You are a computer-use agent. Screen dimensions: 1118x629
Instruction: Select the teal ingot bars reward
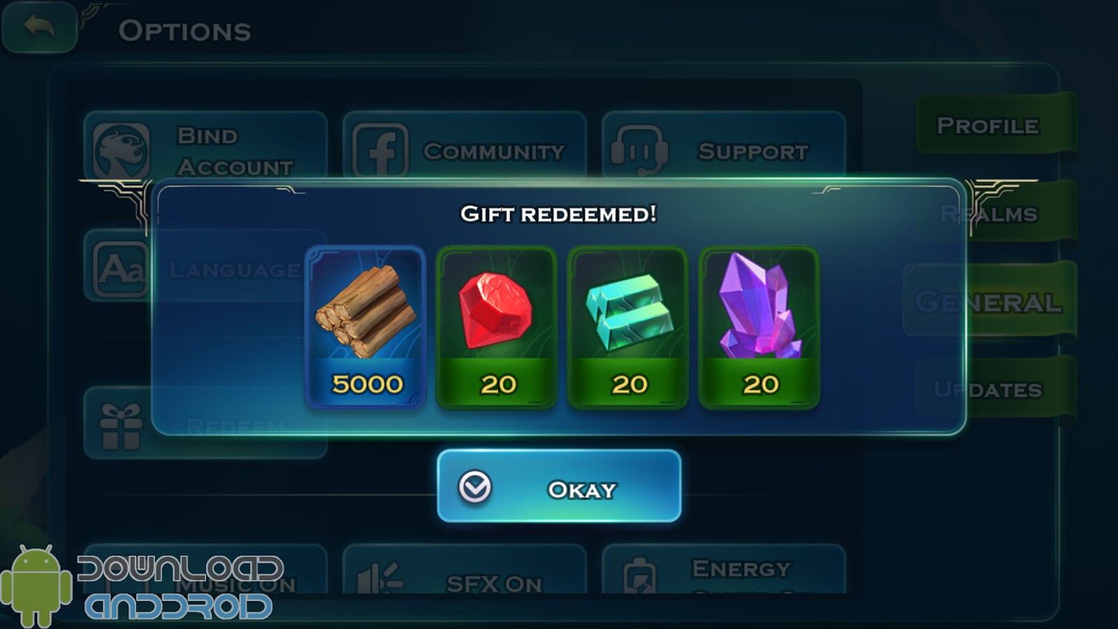pos(628,327)
